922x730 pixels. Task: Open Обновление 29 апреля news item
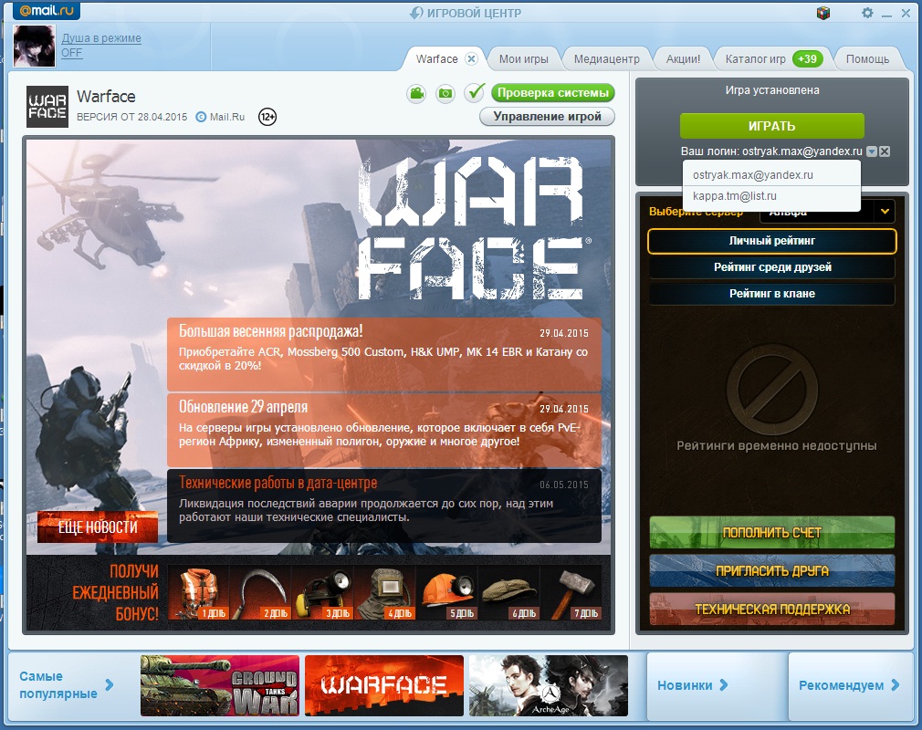pos(384,430)
